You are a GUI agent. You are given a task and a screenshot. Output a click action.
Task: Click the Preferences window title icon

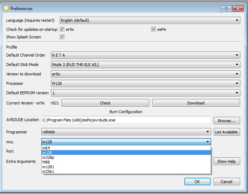tap(6, 8)
